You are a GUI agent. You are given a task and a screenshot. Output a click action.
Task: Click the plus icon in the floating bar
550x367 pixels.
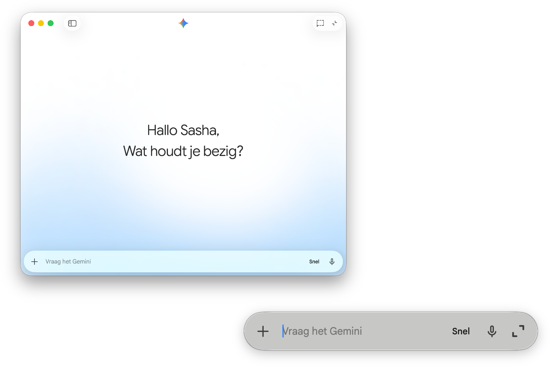263,331
